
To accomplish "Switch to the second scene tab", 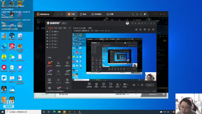I will coord(56,28).
